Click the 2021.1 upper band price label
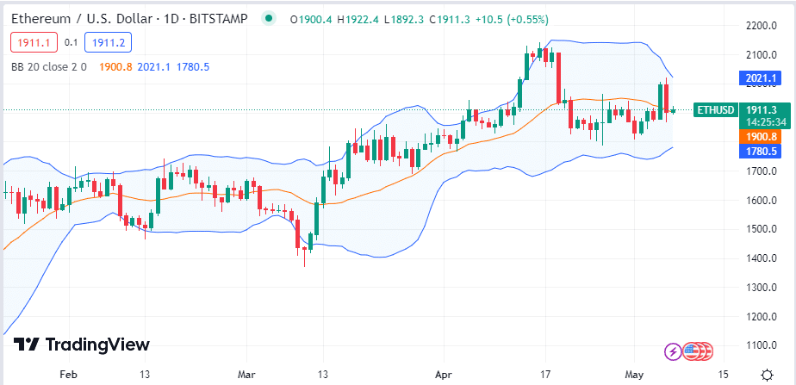 coord(761,78)
